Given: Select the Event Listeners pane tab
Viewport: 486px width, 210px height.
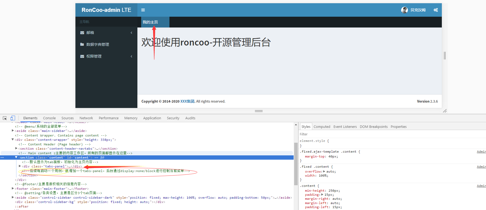Looking at the screenshot, I should pos(345,127).
